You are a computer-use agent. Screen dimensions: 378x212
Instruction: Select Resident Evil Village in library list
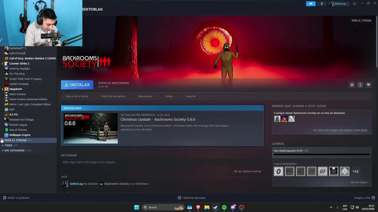click(x=22, y=120)
